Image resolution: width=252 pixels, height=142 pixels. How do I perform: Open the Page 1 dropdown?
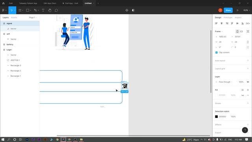click(x=33, y=17)
